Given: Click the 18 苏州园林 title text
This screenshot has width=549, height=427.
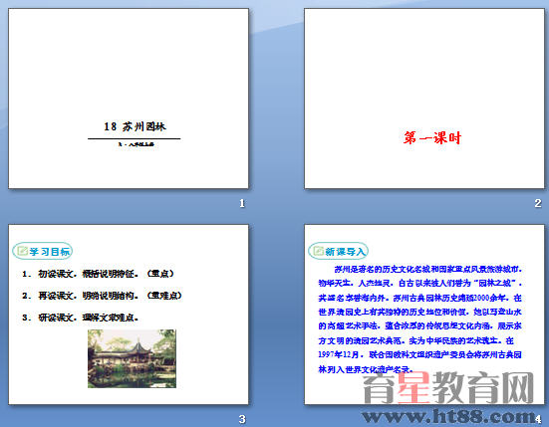Looking at the screenshot, I should coord(135,126).
